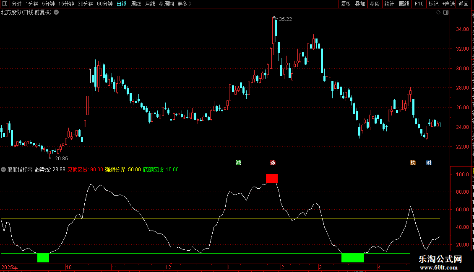The image size is (474, 272).
Task: Click the orange 榜 marker on the chart
Action: click(x=413, y=163)
